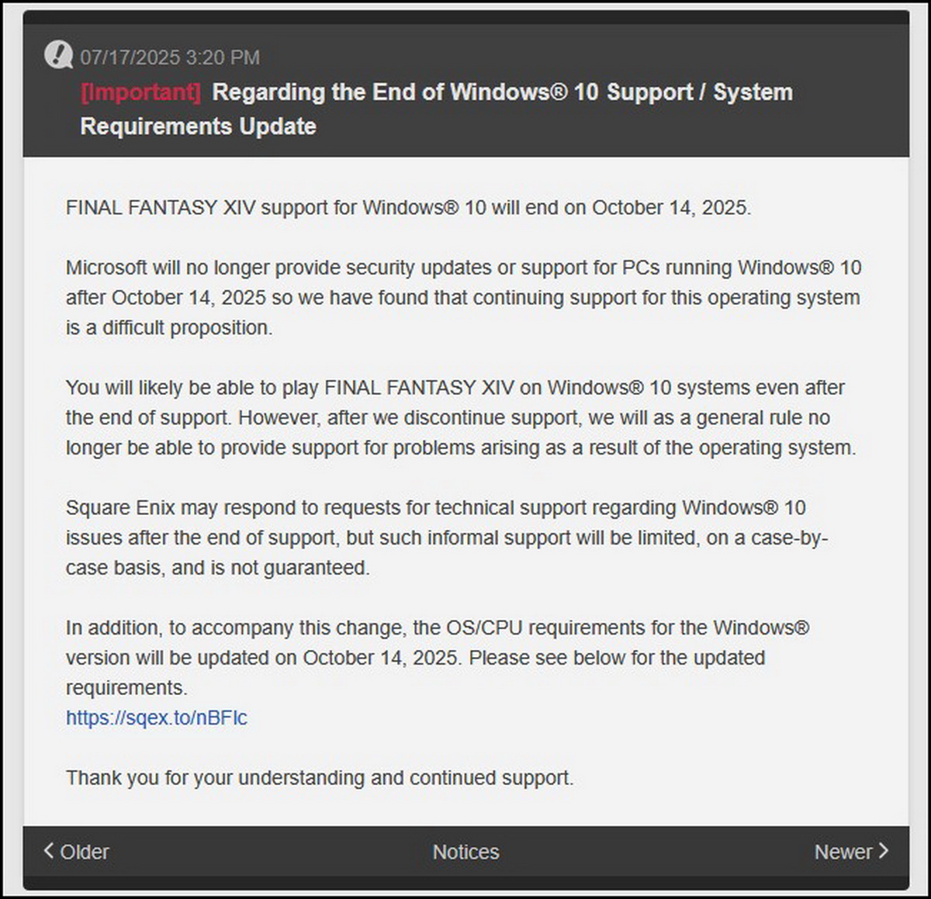Click the "Thank you for your understanding" line

coord(320,778)
